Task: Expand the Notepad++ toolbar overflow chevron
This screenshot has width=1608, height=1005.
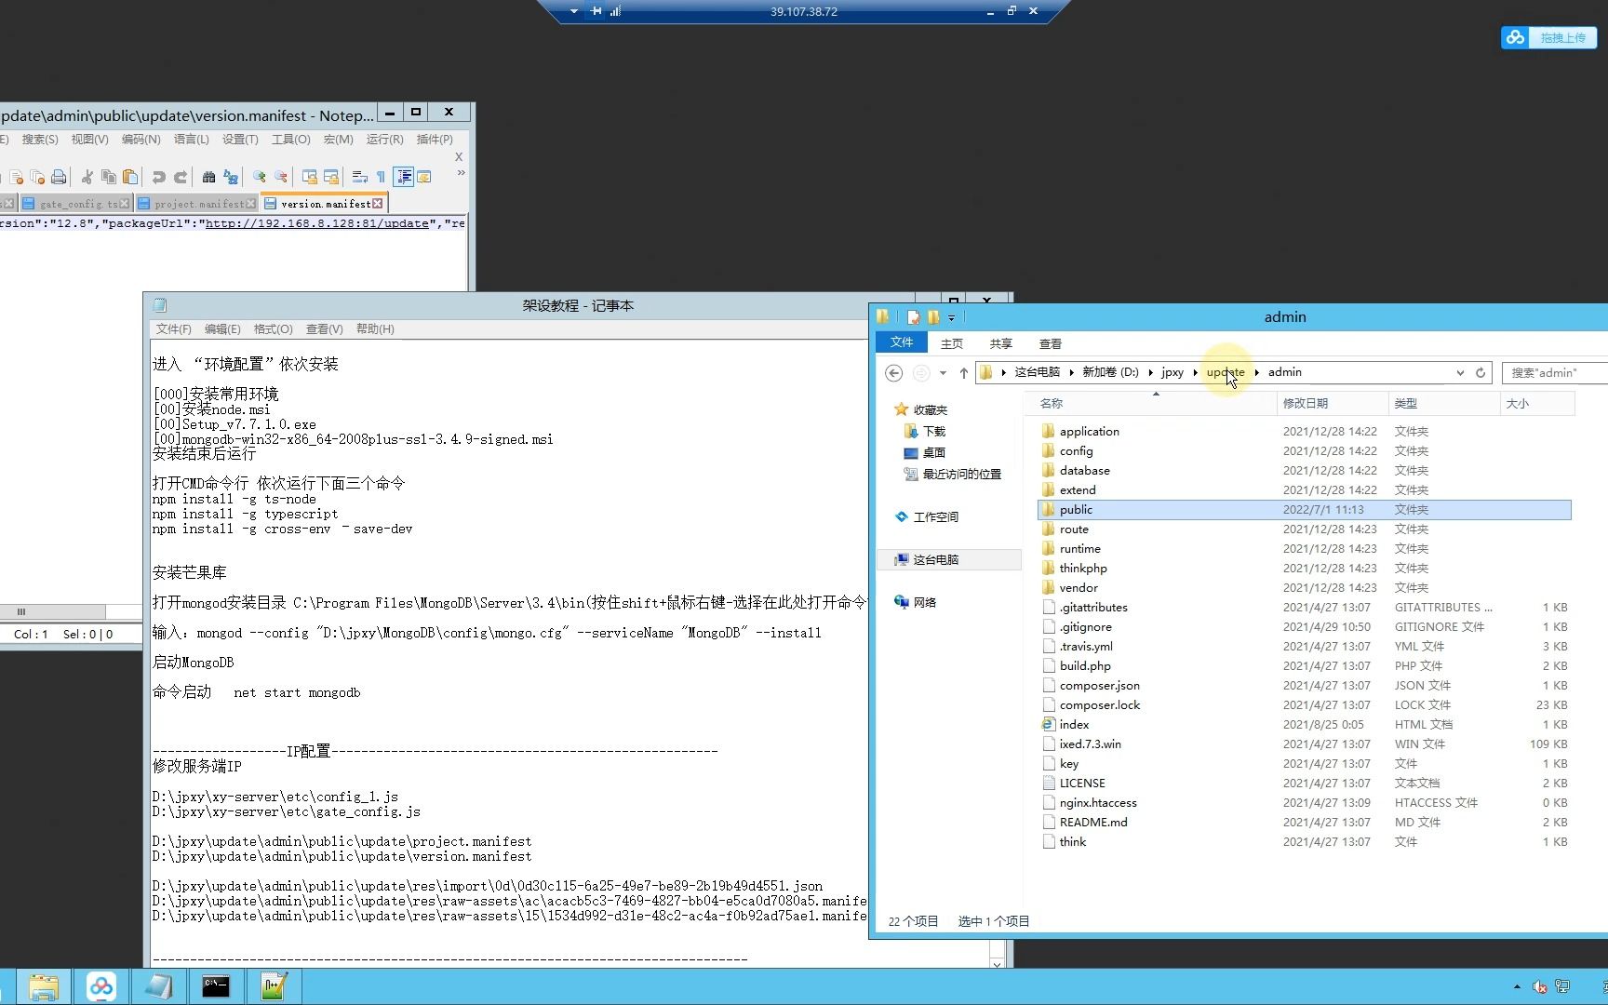Action: [461, 173]
